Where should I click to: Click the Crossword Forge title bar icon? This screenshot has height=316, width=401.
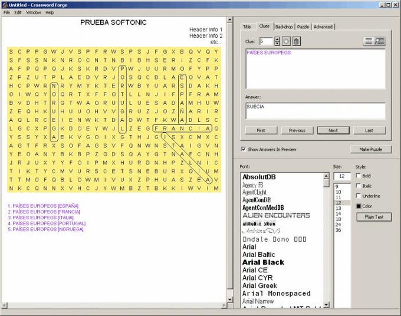click(5, 5)
